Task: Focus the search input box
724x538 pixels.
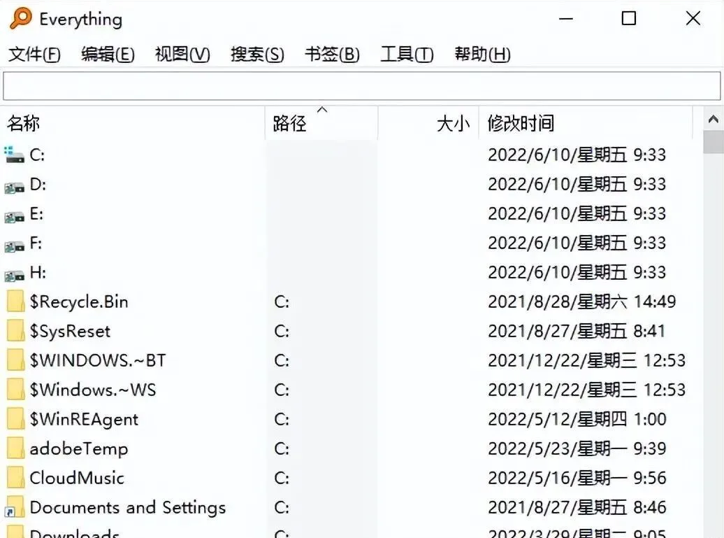Action: click(x=361, y=86)
